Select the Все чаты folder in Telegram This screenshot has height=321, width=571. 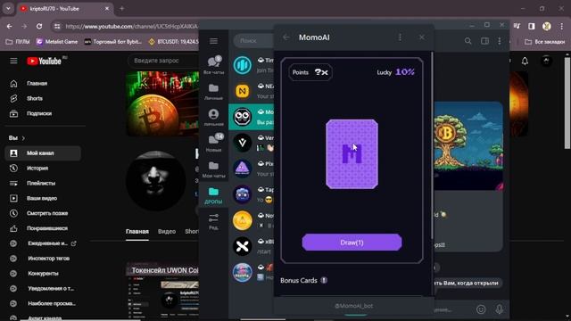(214, 65)
